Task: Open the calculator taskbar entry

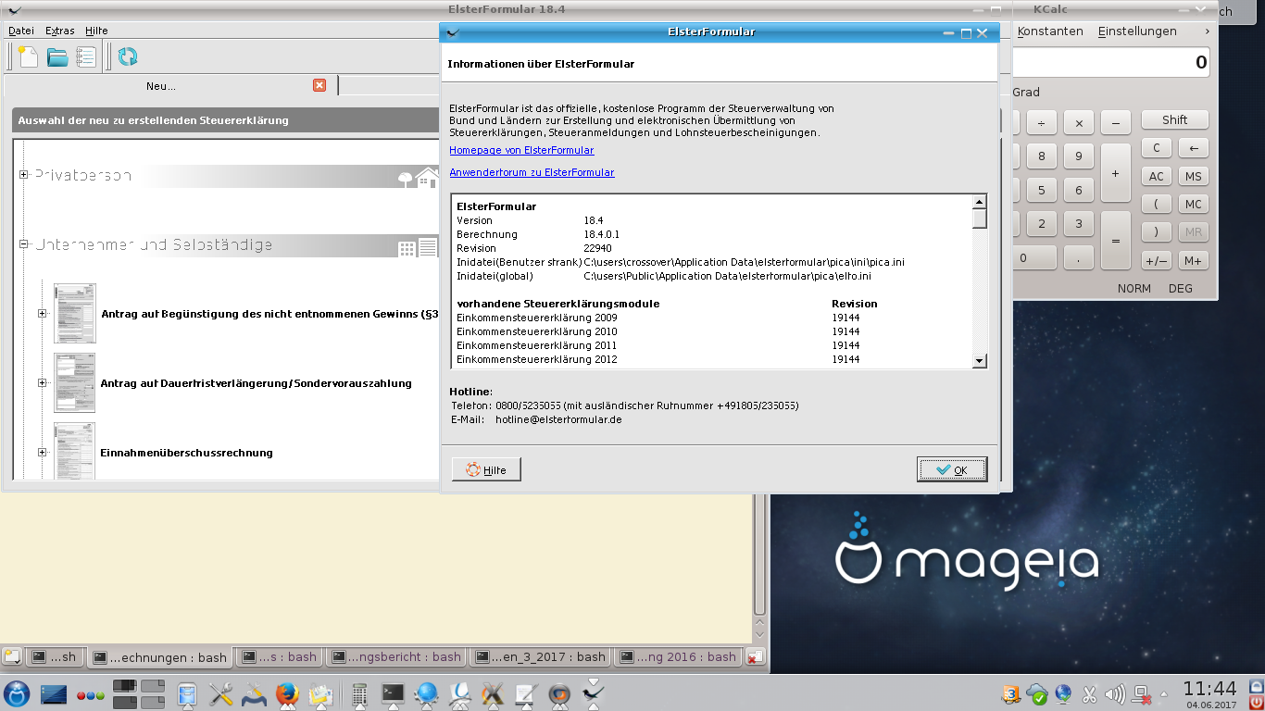Action: [x=360, y=693]
